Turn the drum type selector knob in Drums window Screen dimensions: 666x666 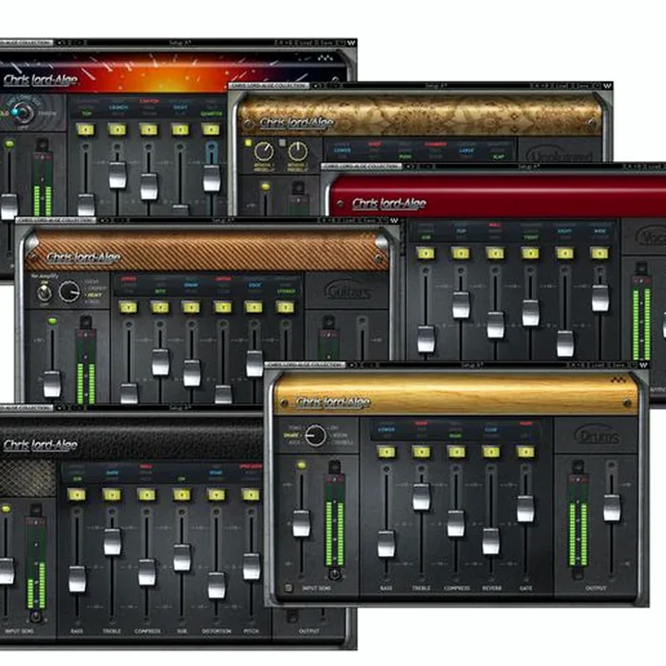pos(315,435)
